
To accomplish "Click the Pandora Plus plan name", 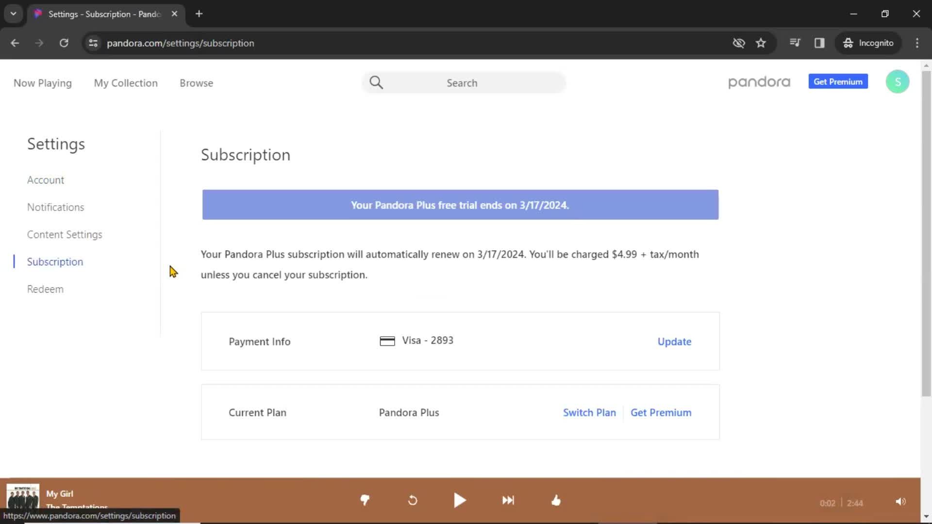I will [x=409, y=412].
